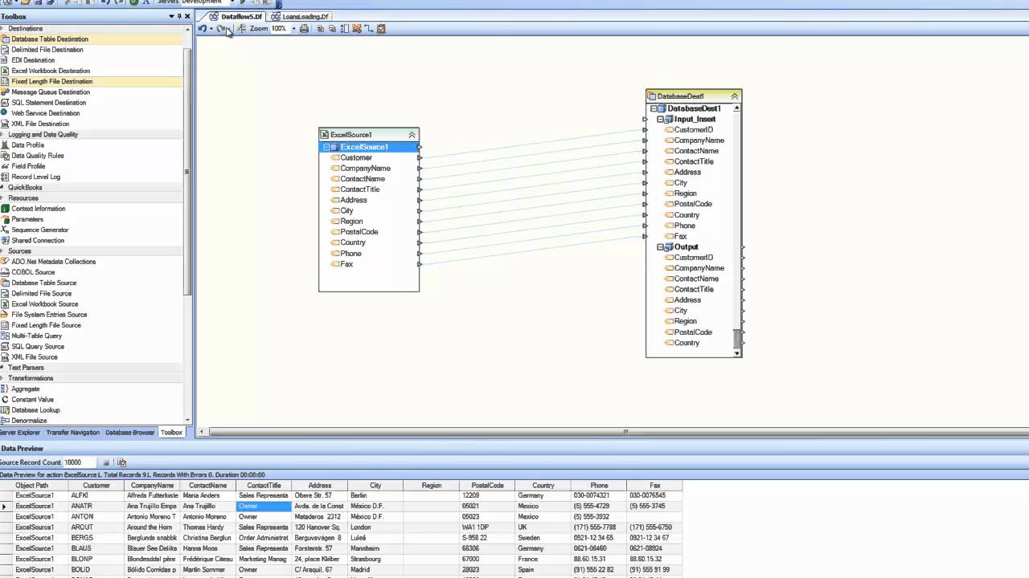Screen dimensions: 1029x578
Task: Open Toolbox panel tab
Action: tap(171, 433)
